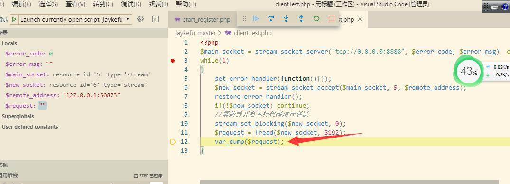
Task: Click the STEP 已暂停 status label
Action: point(148,176)
